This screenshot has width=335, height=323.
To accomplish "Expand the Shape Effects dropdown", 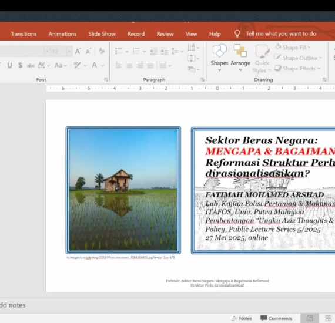I will 319,68.
